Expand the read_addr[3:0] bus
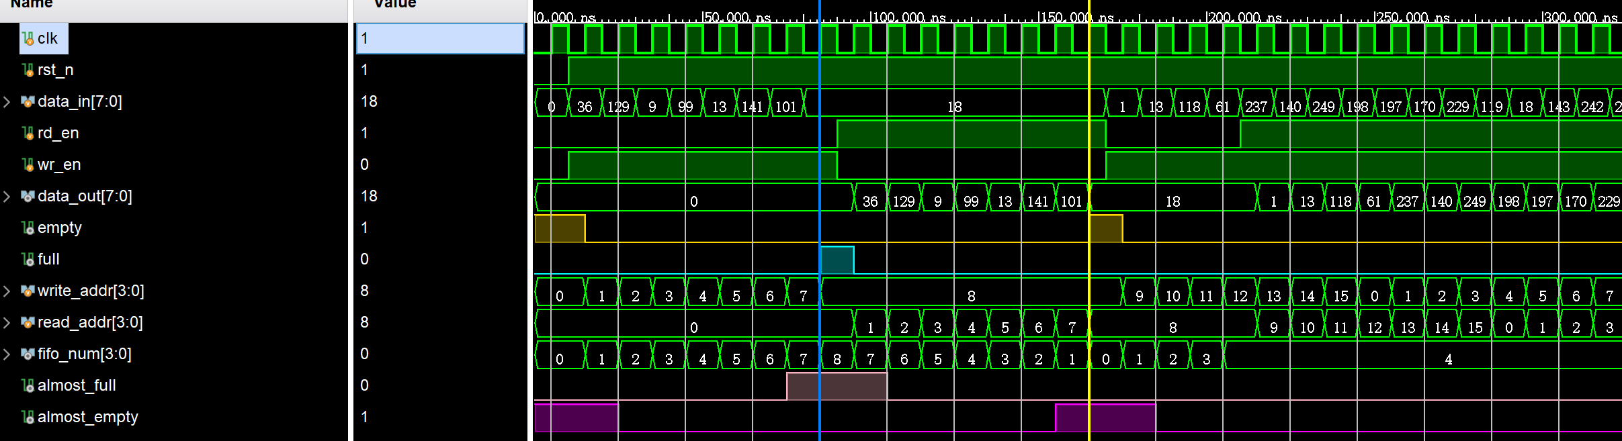The image size is (1622, 441). click(7, 322)
